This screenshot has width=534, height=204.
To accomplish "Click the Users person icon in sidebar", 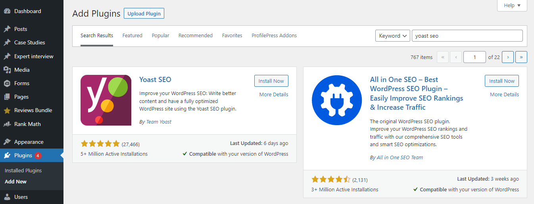I will click(x=7, y=197).
